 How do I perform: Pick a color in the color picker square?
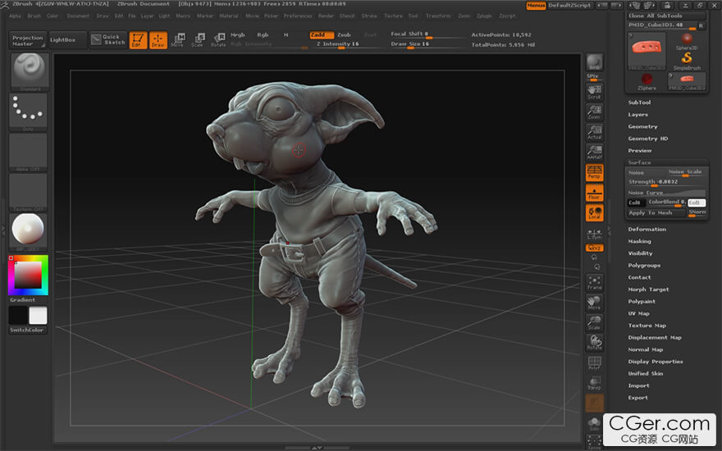[28, 276]
